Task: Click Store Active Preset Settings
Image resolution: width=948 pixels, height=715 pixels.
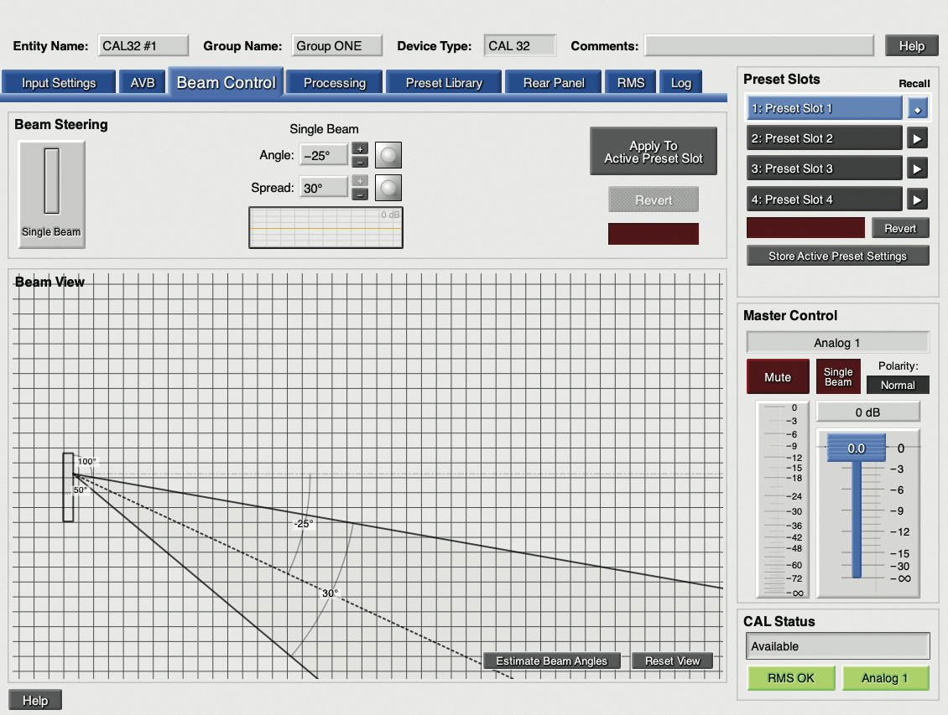Action: [x=838, y=256]
